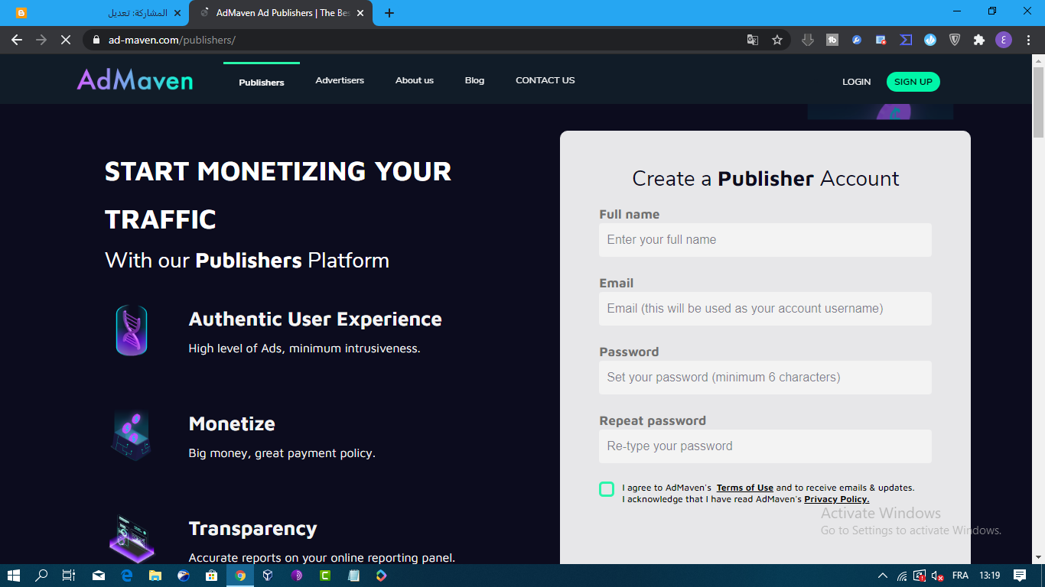Image resolution: width=1045 pixels, height=587 pixels.
Task: Focus the Full name input field
Action: click(x=765, y=240)
